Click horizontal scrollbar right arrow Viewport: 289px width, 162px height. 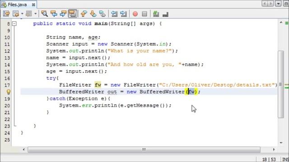274,149
